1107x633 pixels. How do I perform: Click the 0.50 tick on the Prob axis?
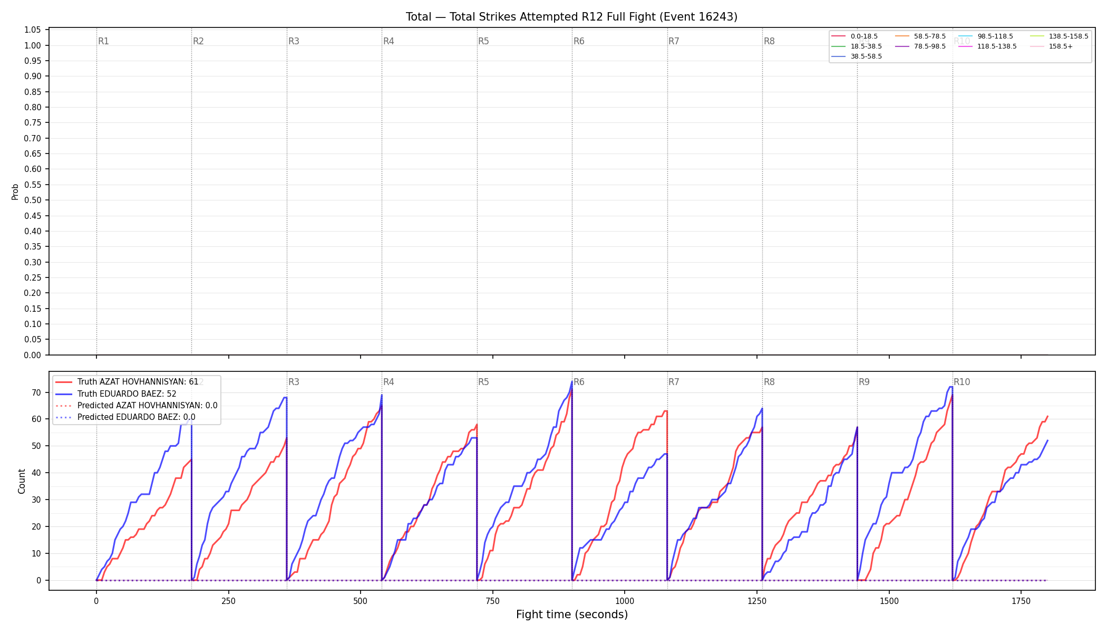33,200
